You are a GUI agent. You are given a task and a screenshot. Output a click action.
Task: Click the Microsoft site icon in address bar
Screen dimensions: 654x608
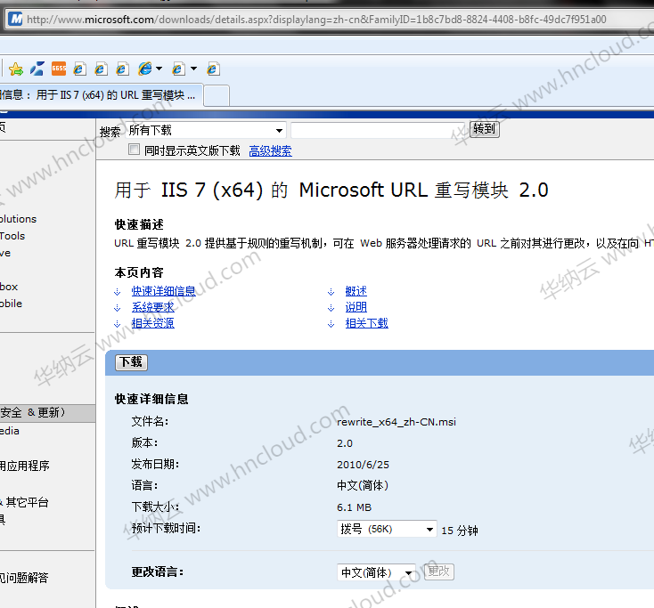coord(16,19)
